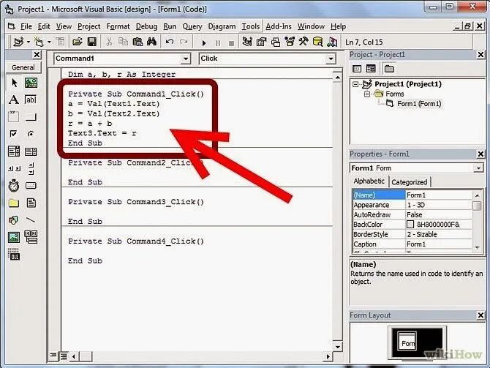Switch to the Alphabetic properties tab
Image resolution: width=490 pixels, height=368 pixels.
tap(369, 181)
